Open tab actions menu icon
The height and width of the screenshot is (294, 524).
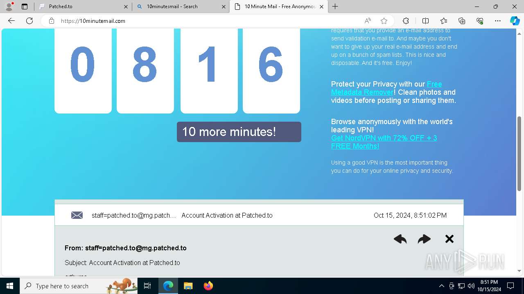pos(25,7)
